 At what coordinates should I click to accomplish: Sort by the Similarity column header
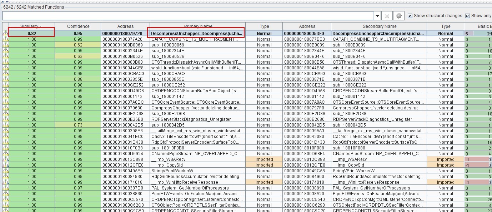(31, 26)
